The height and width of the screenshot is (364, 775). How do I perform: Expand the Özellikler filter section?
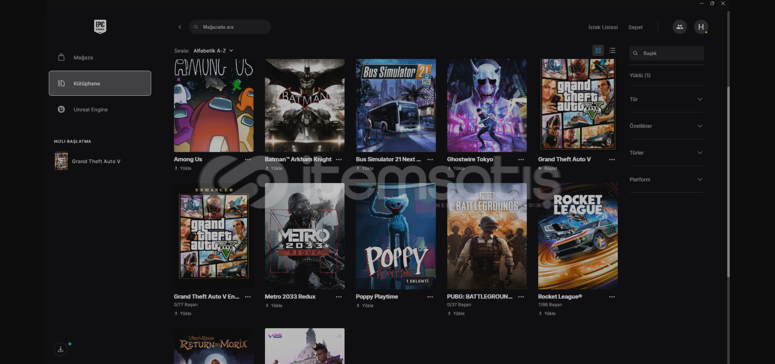click(666, 126)
